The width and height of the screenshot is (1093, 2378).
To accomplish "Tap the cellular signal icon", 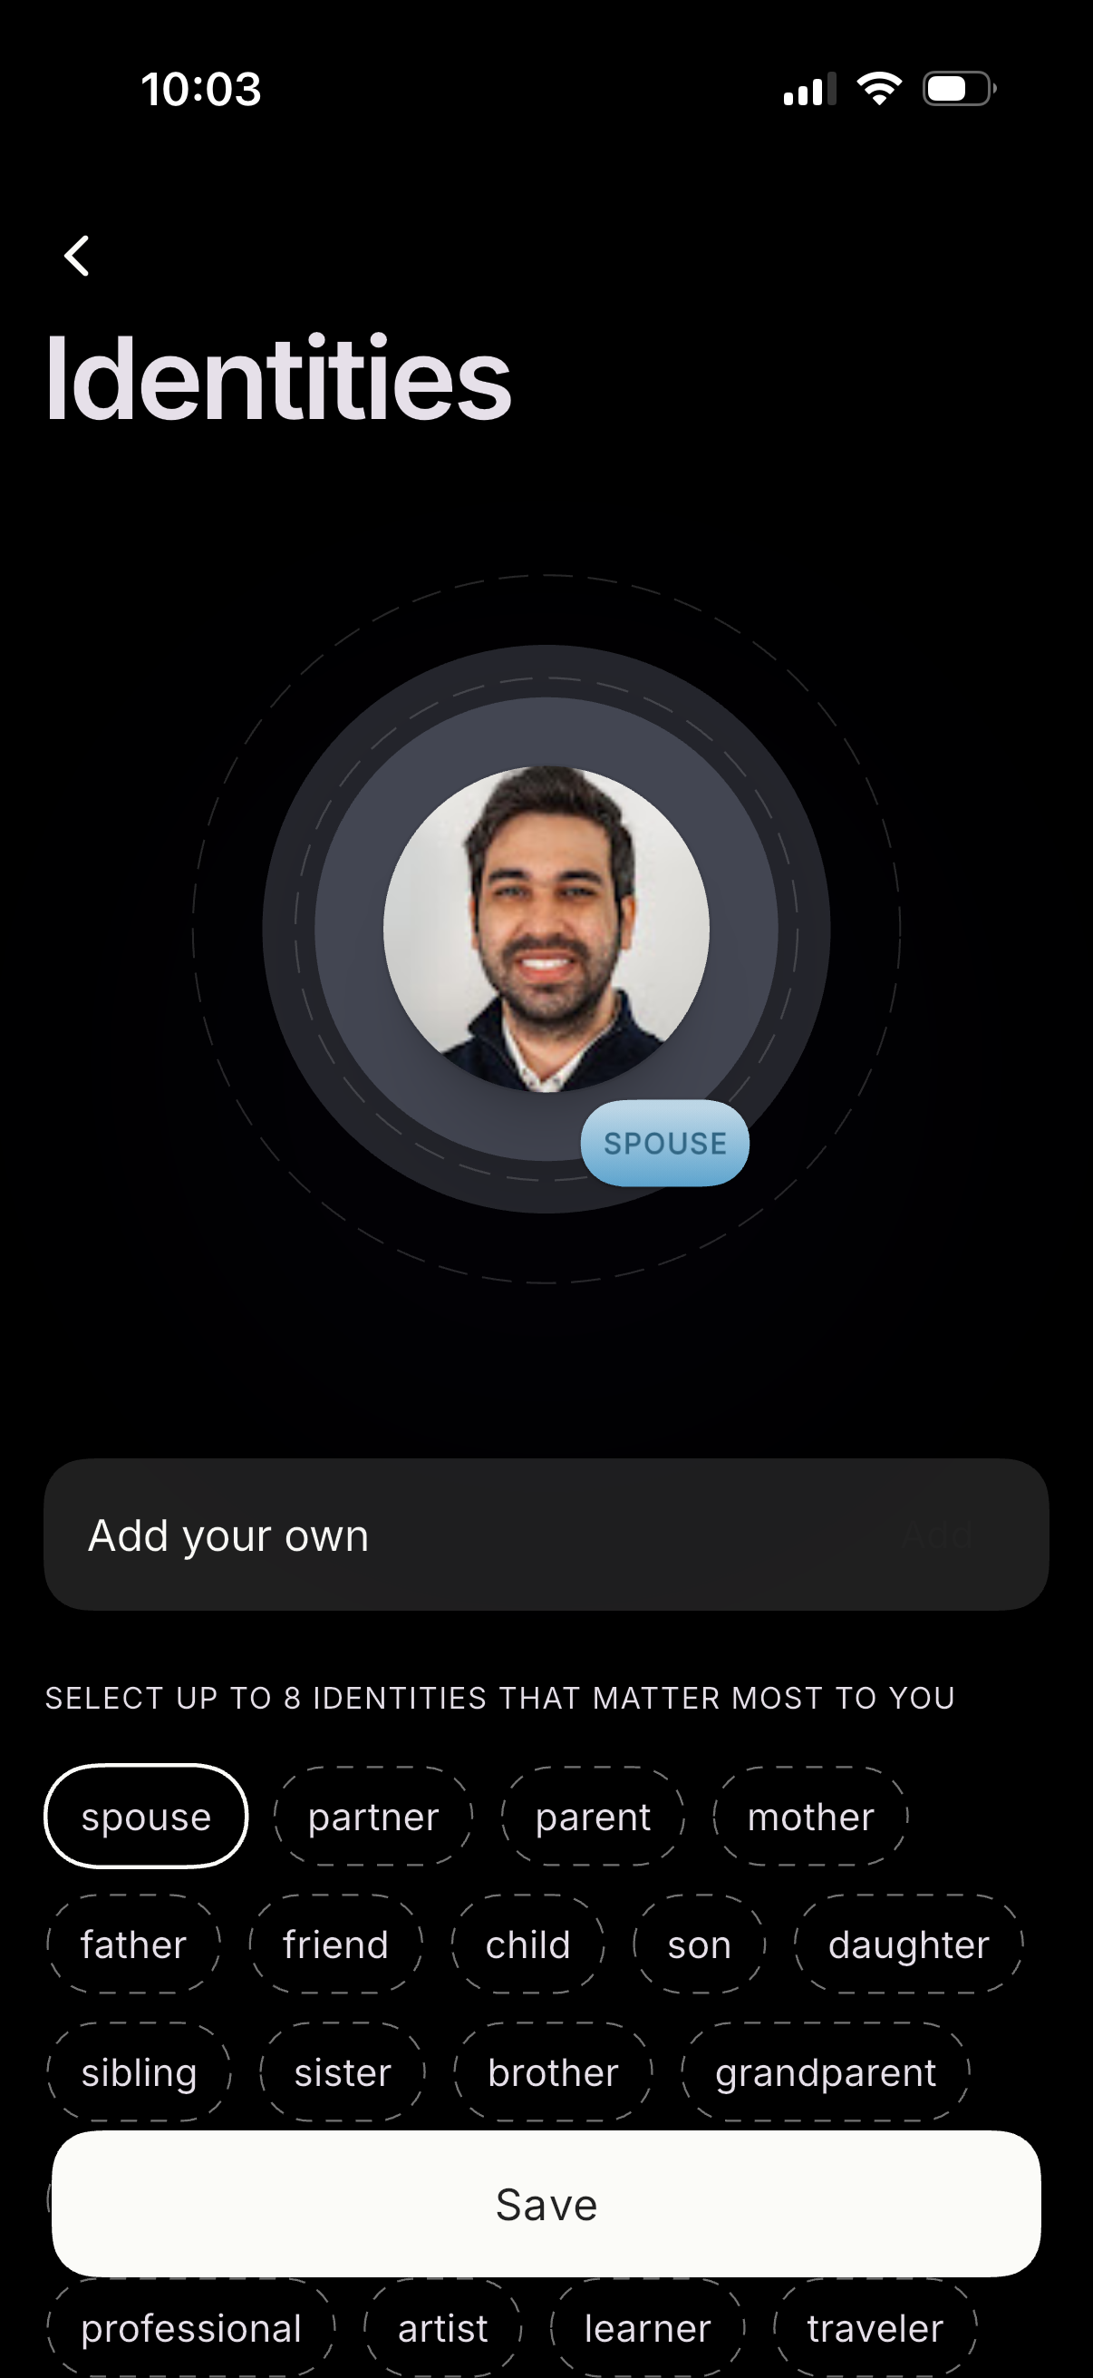I will (810, 90).
